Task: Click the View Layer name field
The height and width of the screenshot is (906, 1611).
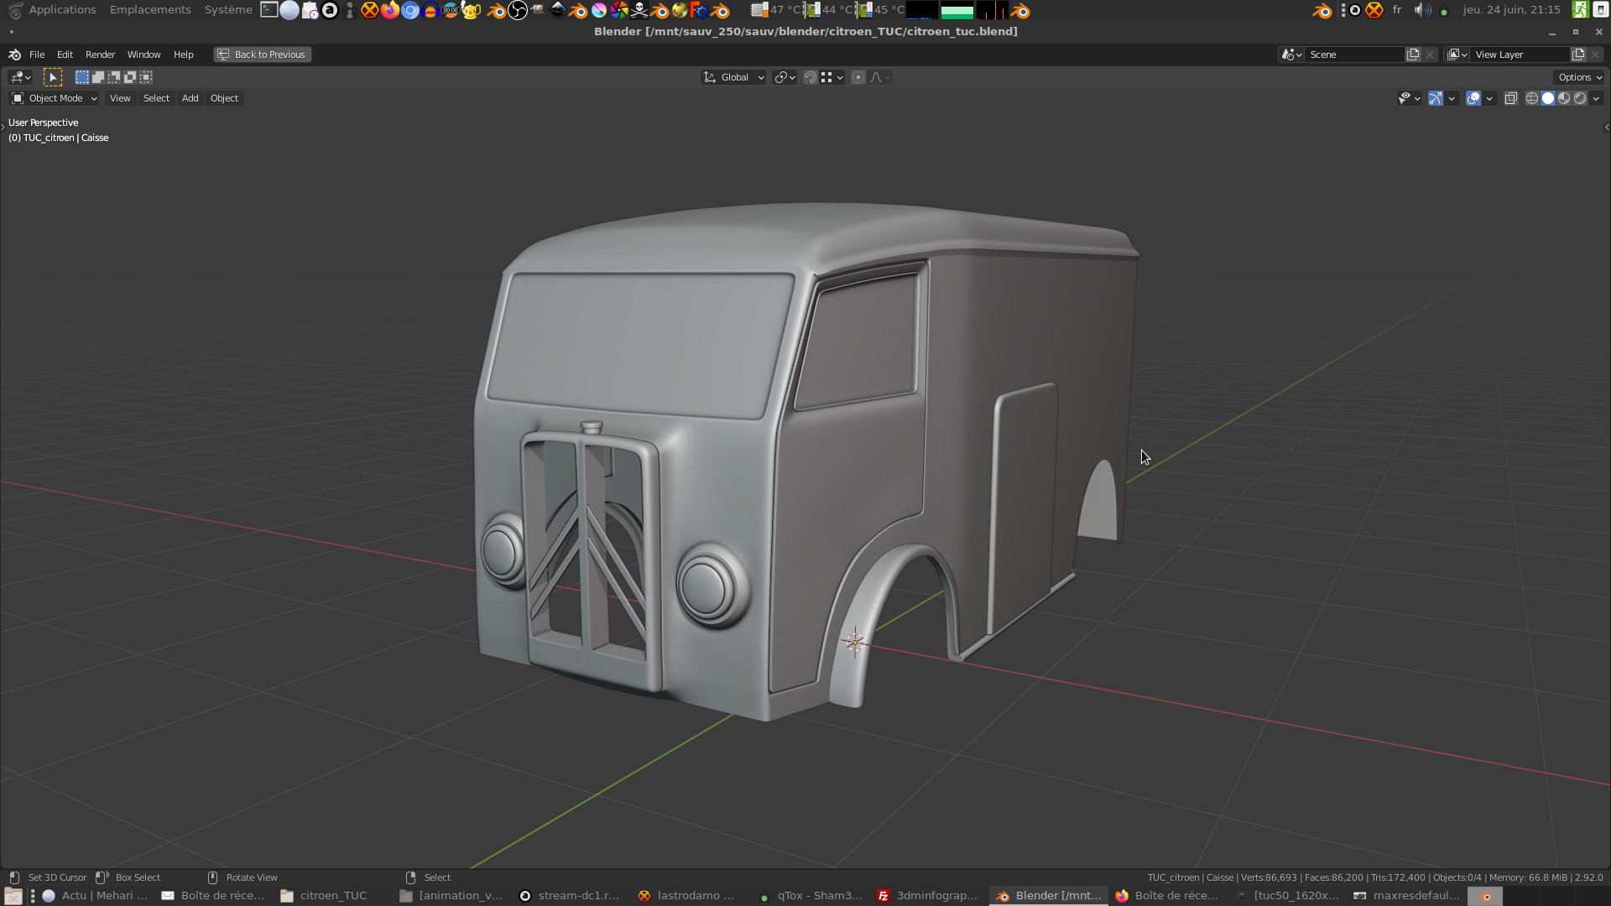Action: coord(1520,55)
